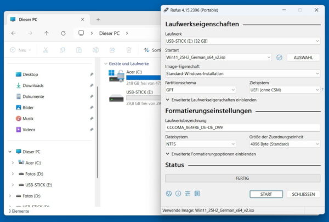Click the checksum checkmark icon beside ISO

pos(279,57)
